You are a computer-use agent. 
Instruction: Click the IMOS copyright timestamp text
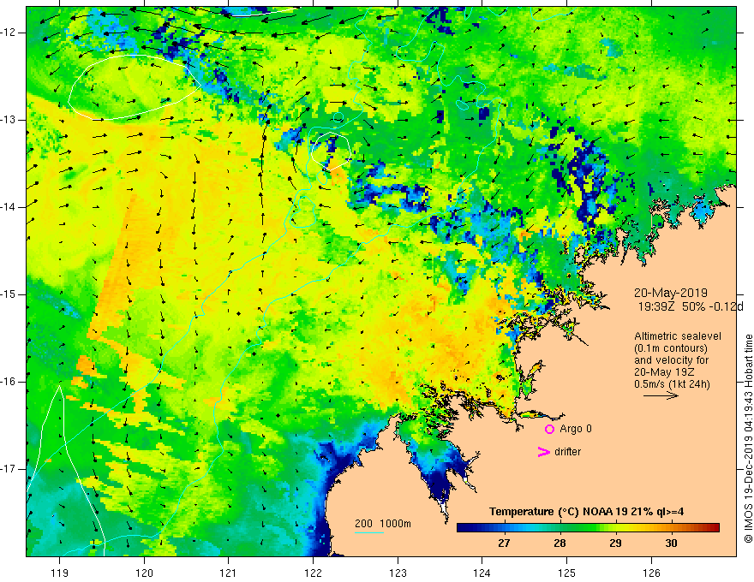tap(748, 438)
